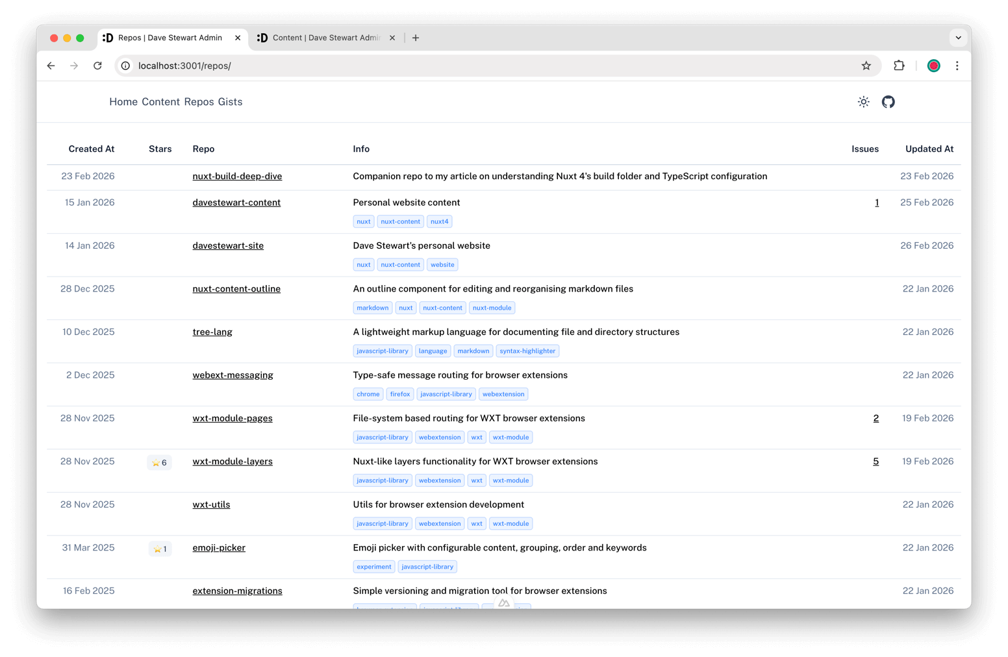Open the GitHub icon link
Image resolution: width=1008 pixels, height=657 pixels.
click(x=888, y=102)
